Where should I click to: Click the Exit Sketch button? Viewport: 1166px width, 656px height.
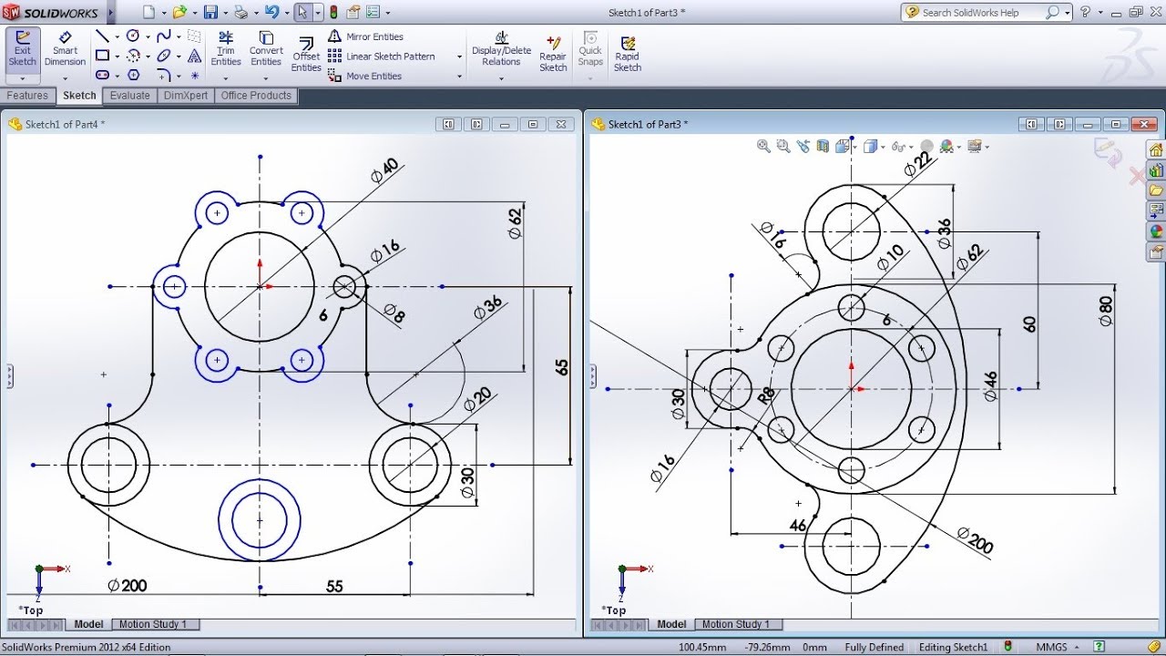click(x=22, y=52)
